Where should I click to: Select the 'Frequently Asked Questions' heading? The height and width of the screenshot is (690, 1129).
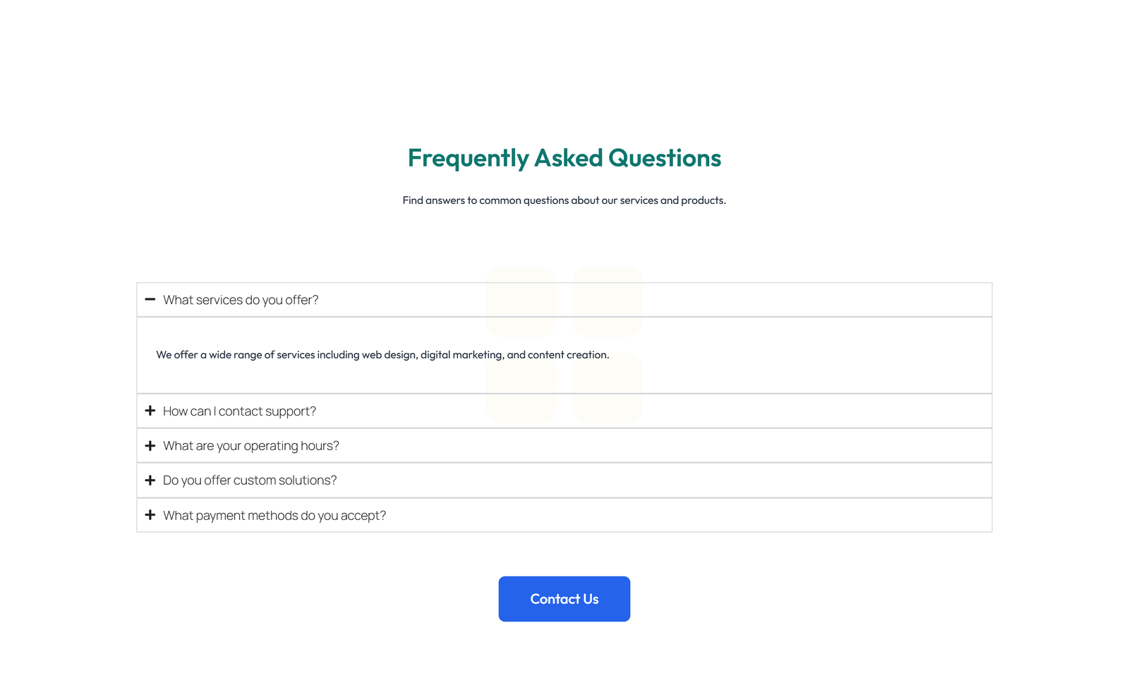click(564, 158)
